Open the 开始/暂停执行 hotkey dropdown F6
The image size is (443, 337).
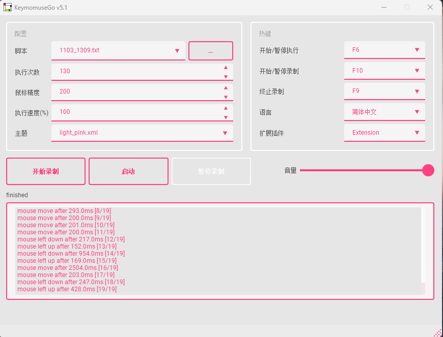(384, 50)
